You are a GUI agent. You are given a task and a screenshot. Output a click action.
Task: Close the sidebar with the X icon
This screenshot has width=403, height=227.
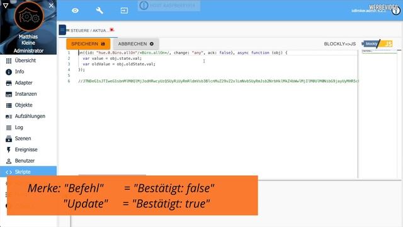[51, 6]
